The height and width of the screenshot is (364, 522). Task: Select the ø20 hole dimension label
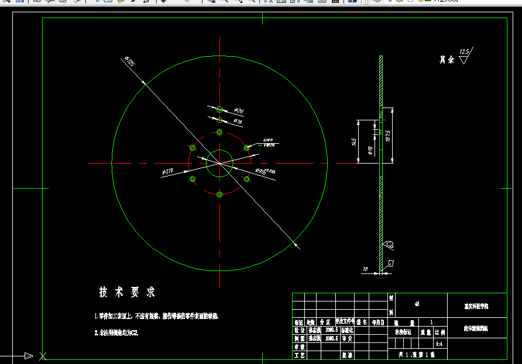tap(239, 110)
